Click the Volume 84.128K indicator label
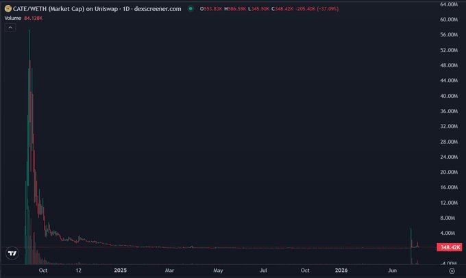Image resolution: width=466 pixels, height=278 pixels. point(23,18)
